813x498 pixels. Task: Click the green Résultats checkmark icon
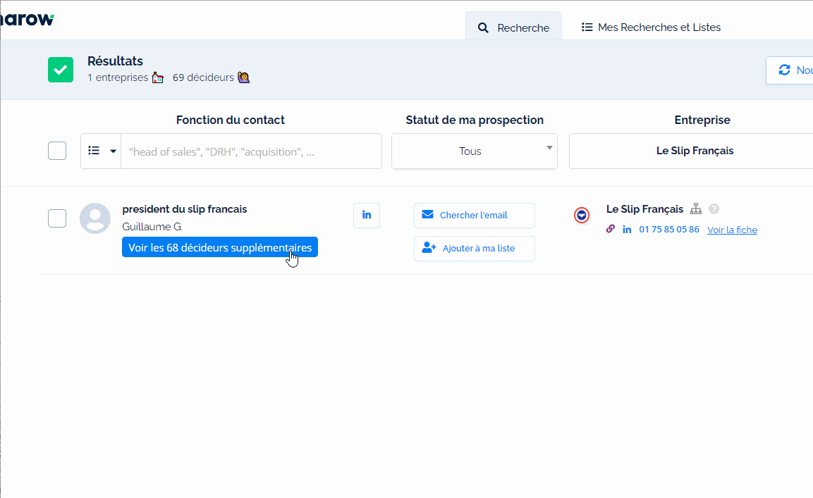pos(61,70)
